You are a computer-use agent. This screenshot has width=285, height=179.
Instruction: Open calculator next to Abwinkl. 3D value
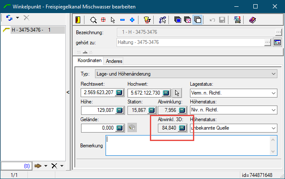[182, 128]
